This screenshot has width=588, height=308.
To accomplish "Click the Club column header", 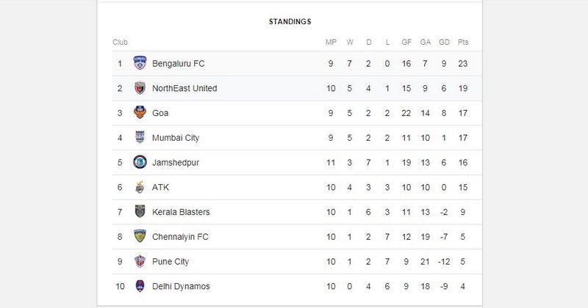I will coord(120,43).
